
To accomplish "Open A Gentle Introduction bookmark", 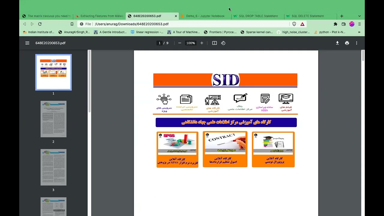I will [110, 32].
